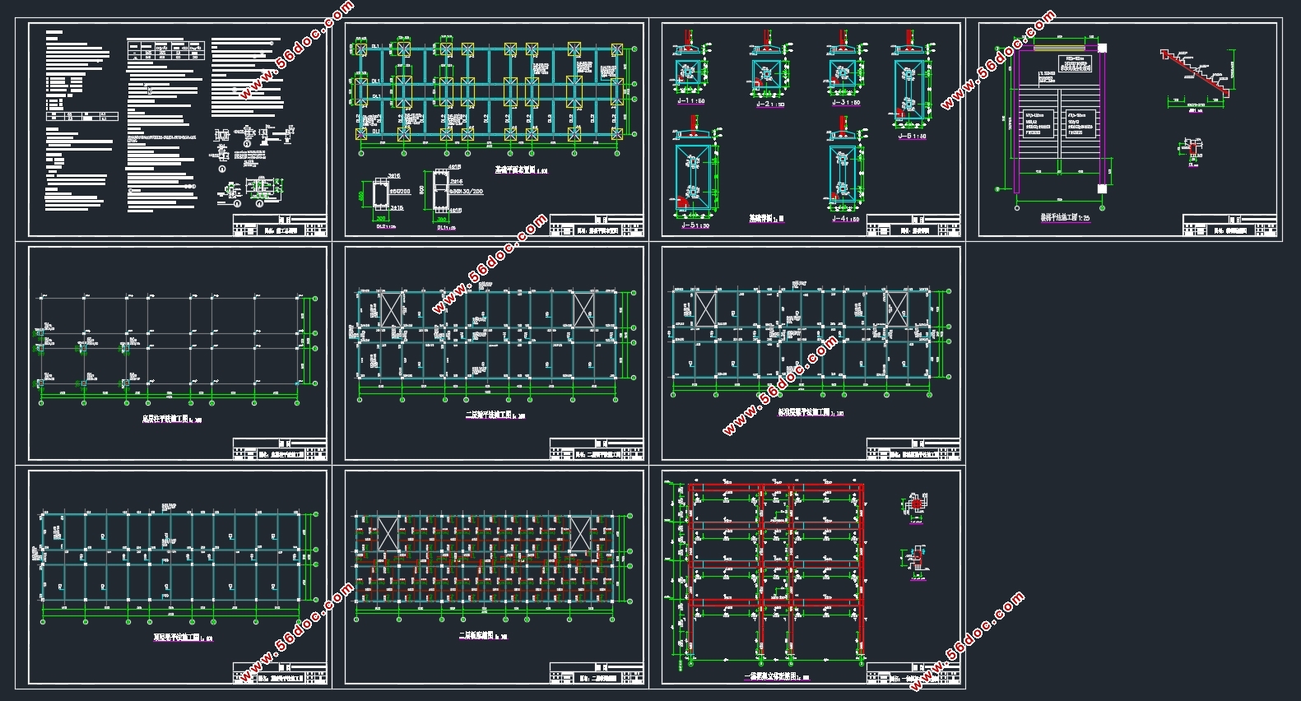Select the frame elevation reinforcement drawing title
This screenshot has height=701, width=1301.
tap(777, 677)
